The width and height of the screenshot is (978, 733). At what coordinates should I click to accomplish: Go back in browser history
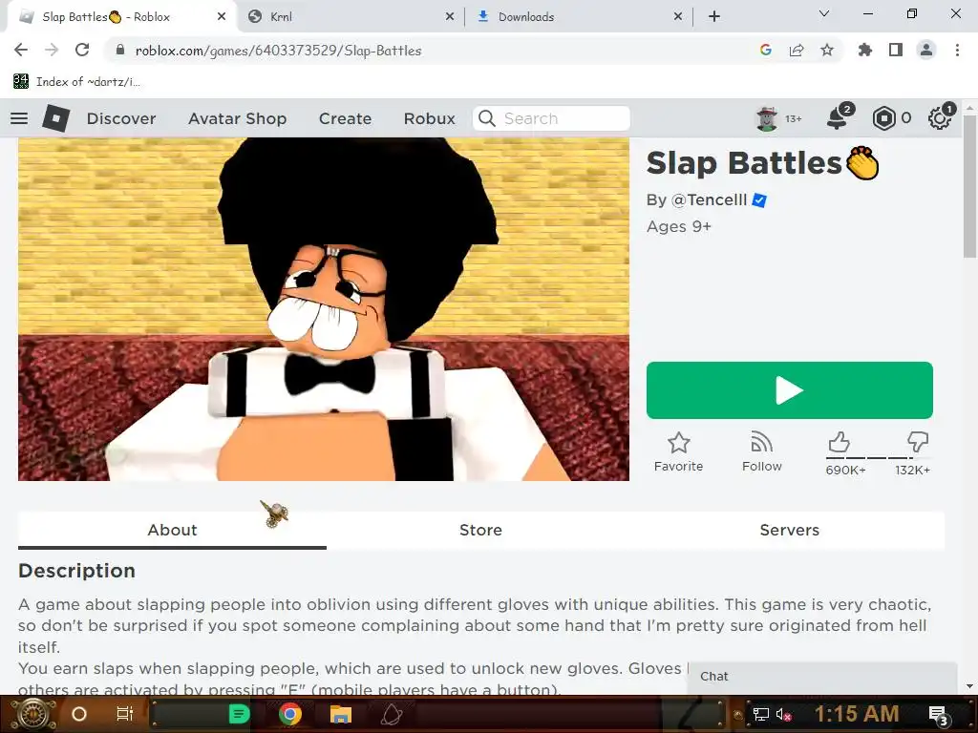[x=21, y=50]
